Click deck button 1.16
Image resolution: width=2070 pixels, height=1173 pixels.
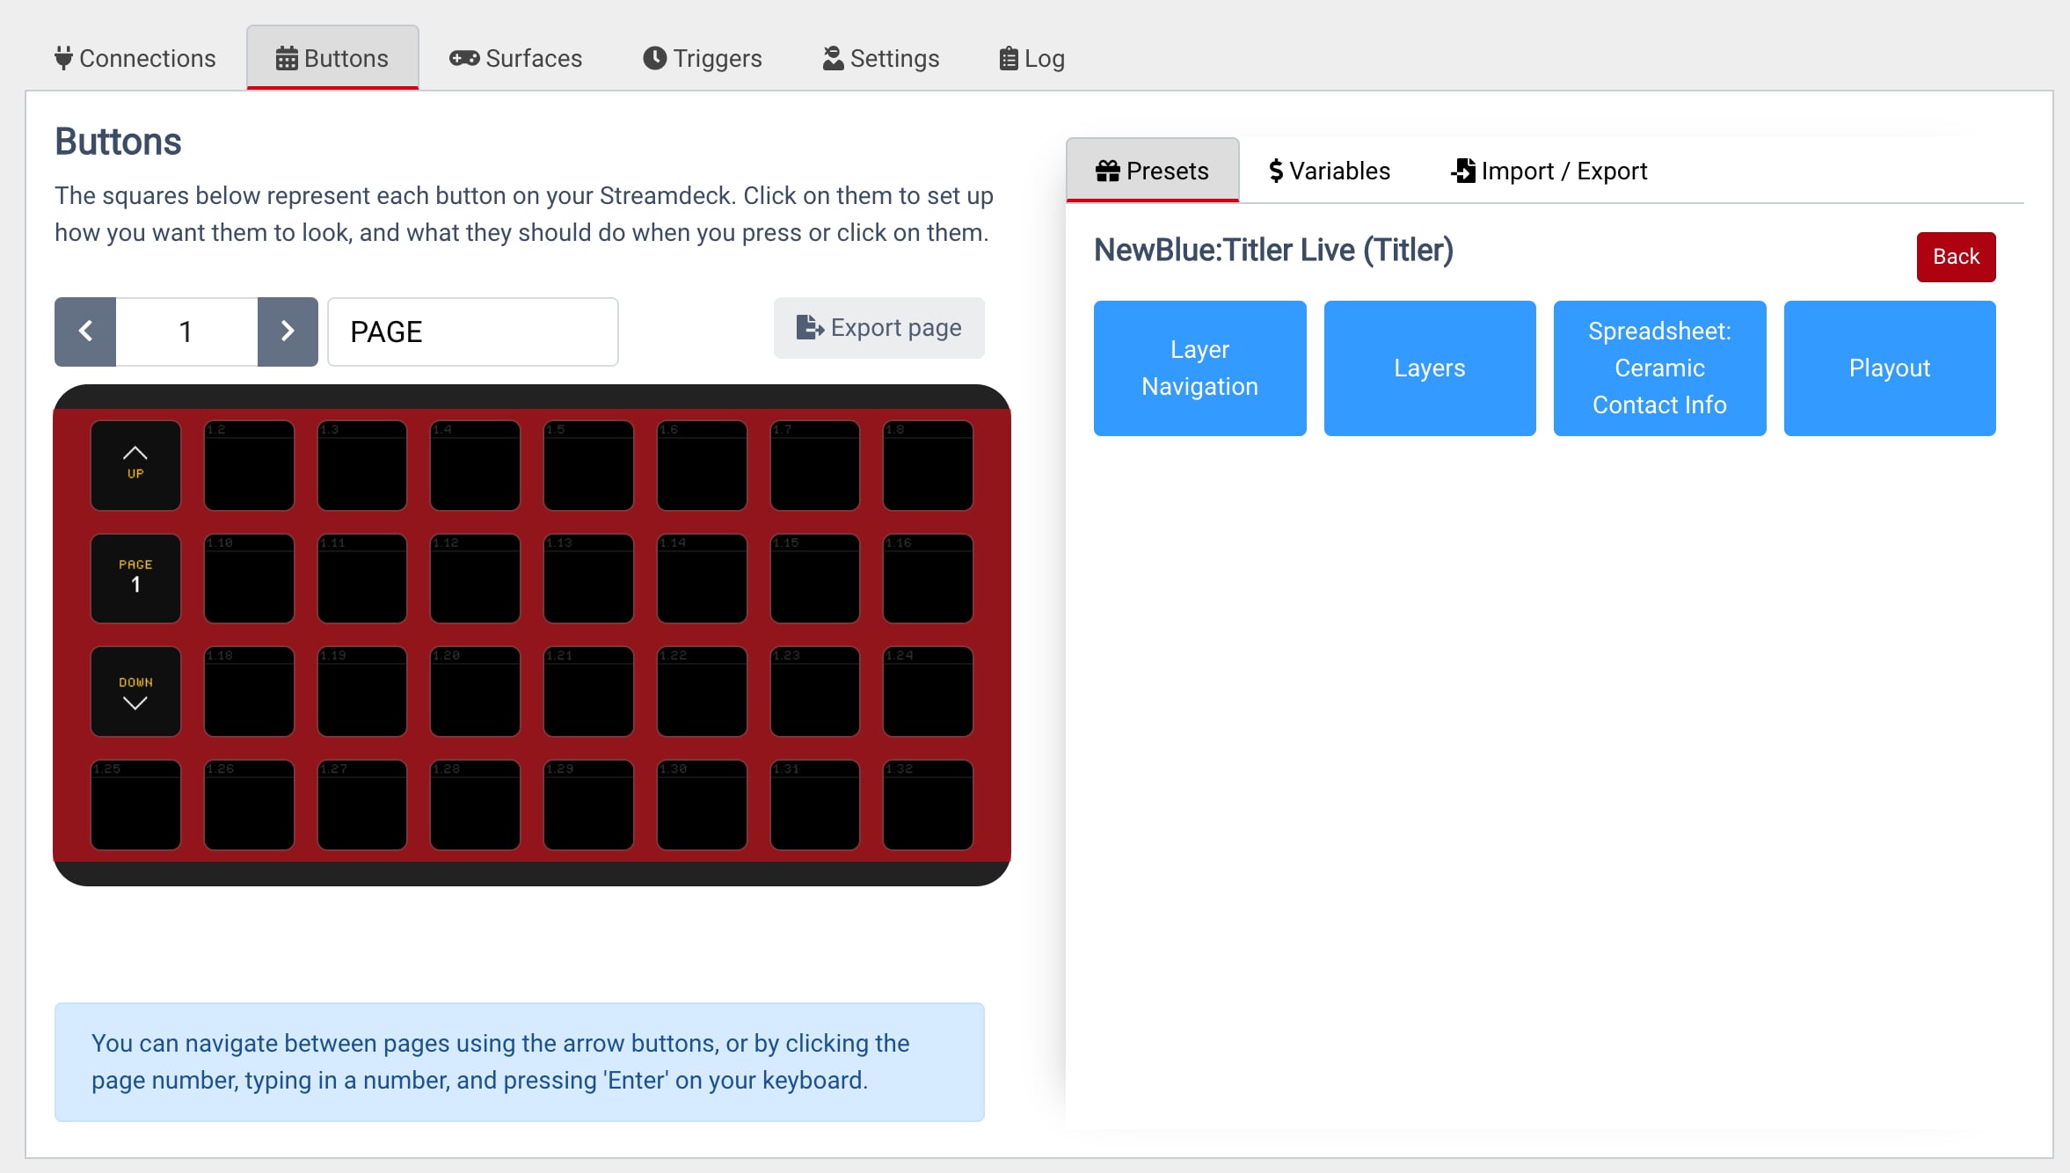[928, 579]
